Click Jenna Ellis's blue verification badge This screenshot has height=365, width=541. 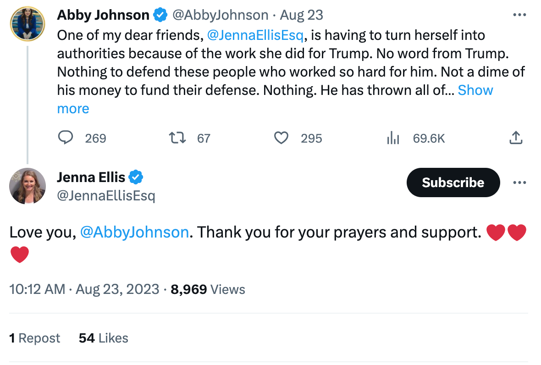coord(136,177)
